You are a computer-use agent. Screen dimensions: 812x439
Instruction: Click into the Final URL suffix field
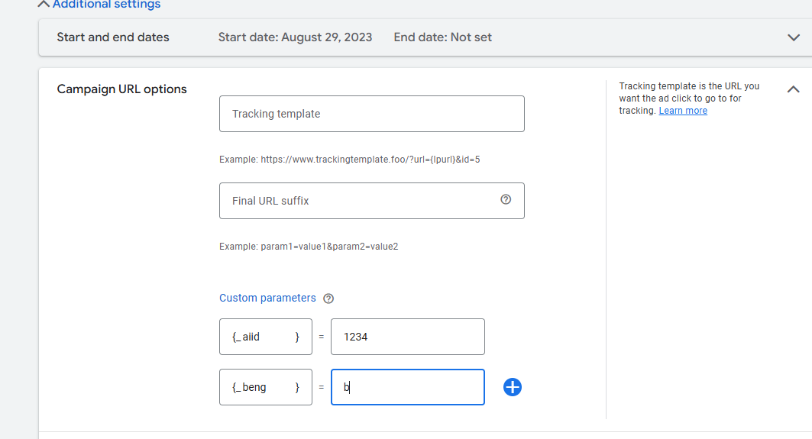(359, 201)
